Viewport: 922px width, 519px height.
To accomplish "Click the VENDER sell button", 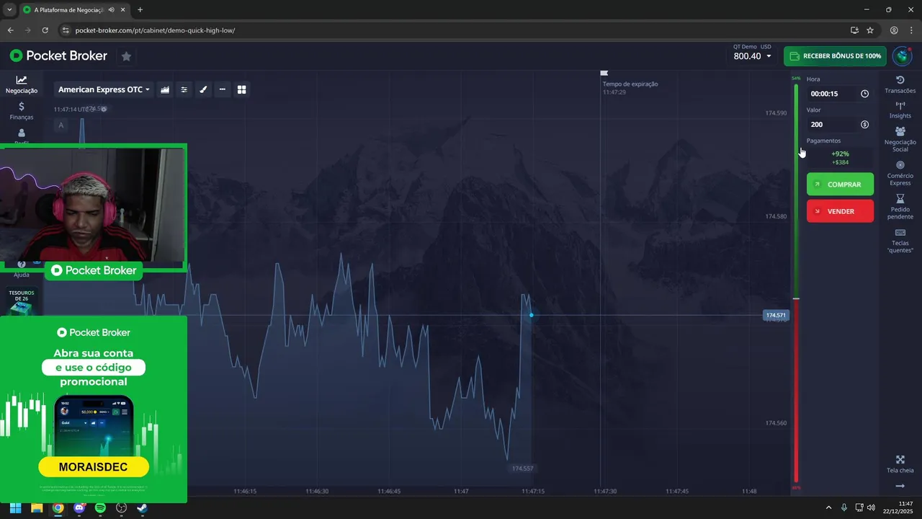I will coord(840,211).
